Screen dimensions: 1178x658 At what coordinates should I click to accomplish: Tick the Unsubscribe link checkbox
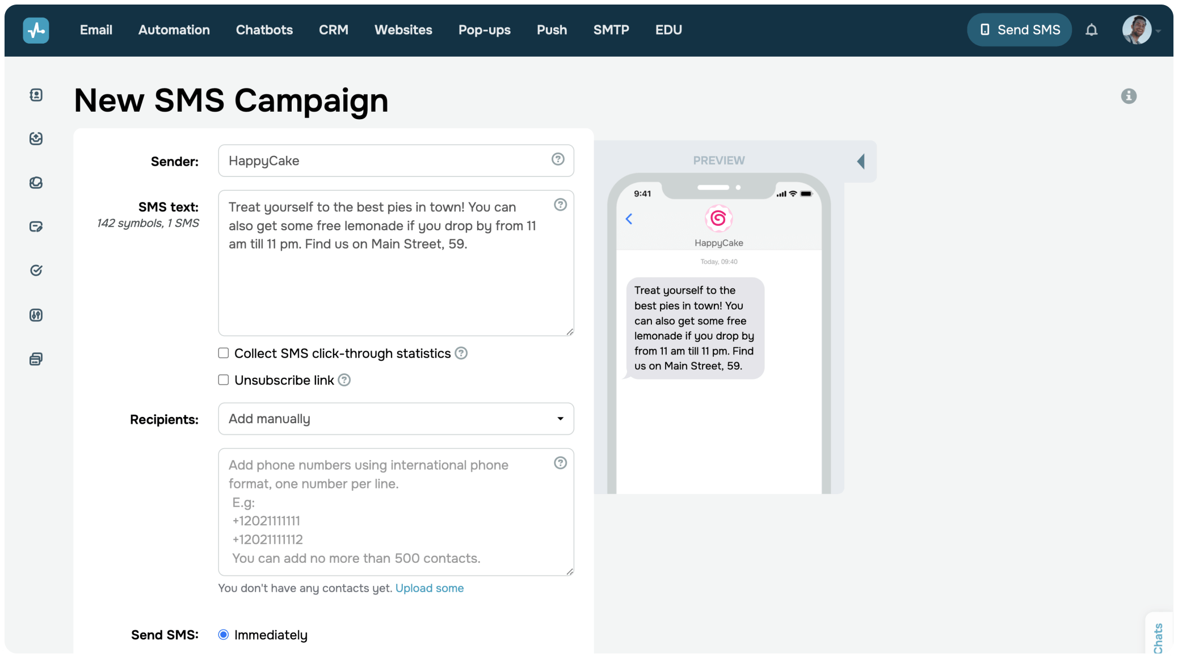coord(224,380)
